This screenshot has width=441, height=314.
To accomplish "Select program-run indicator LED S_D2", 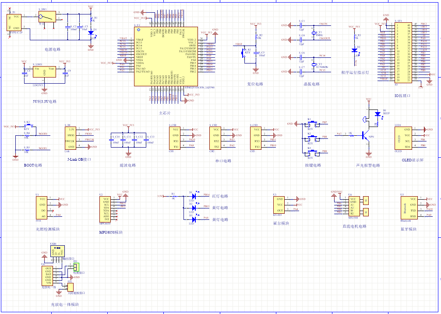I will (x=354, y=50).
